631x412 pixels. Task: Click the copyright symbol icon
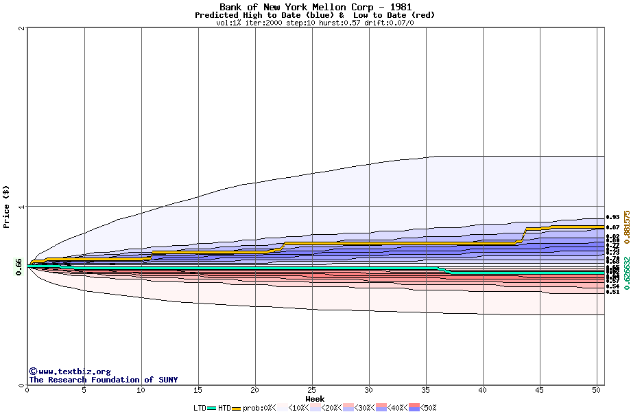coord(32,371)
